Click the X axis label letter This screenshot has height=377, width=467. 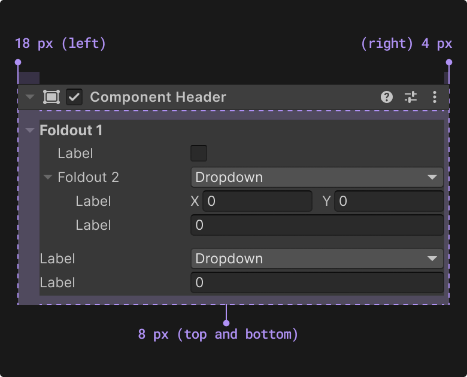point(195,201)
